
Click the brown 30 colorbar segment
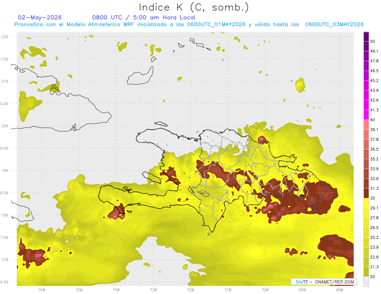click(x=366, y=193)
